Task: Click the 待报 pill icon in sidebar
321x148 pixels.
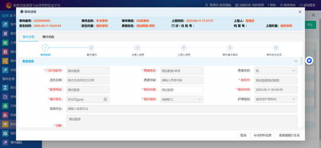Action: point(5,70)
